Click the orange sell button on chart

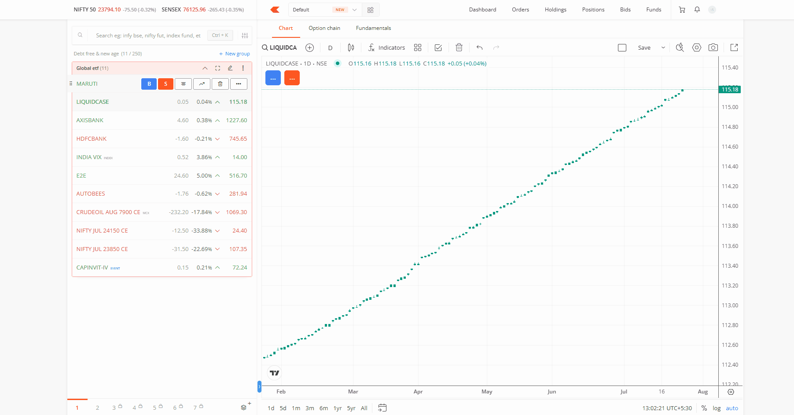point(292,78)
